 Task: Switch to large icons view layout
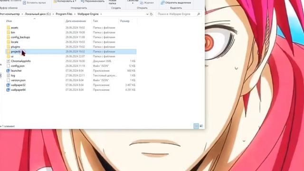click(x=201, y=126)
